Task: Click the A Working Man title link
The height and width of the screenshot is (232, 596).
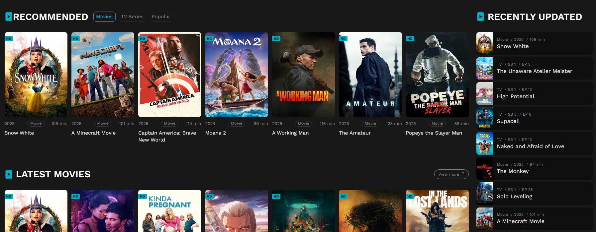Action: click(290, 133)
